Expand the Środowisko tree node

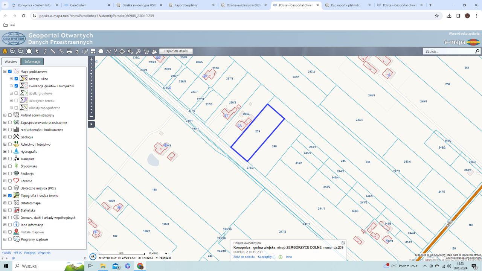pyautogui.click(x=5, y=166)
